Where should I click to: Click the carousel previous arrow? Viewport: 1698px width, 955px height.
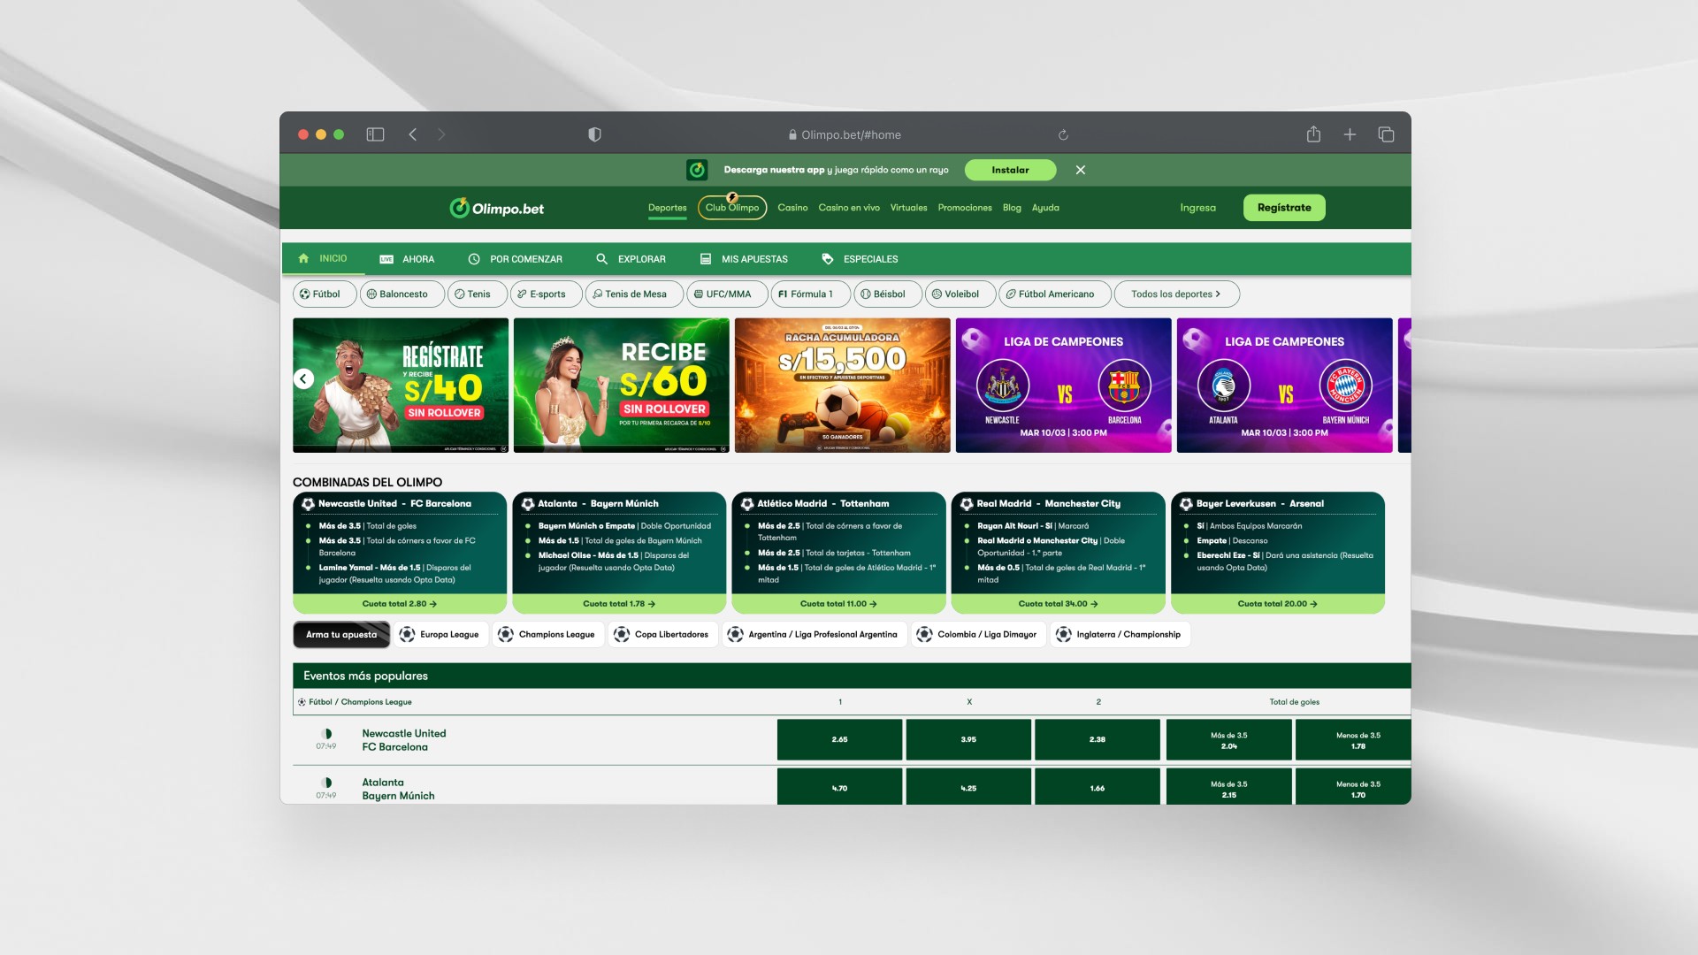click(x=303, y=378)
